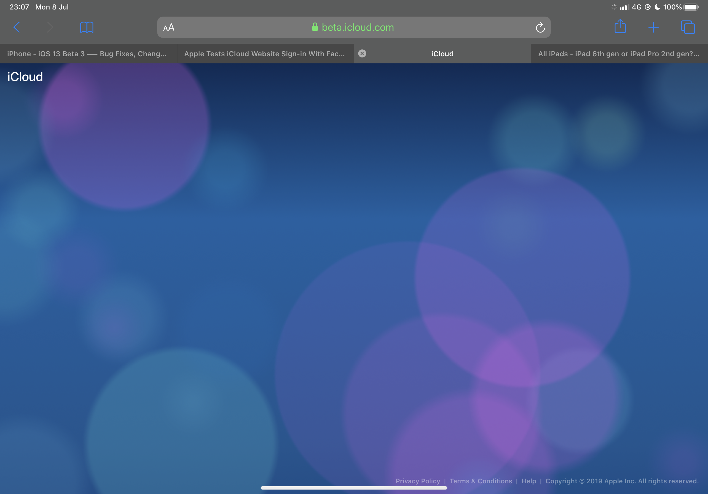Viewport: 708px width, 494px height.
Task: Tap the forward navigation arrow
Action: [x=50, y=28]
